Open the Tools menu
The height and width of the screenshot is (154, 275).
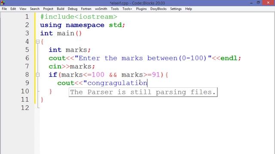click(115, 9)
